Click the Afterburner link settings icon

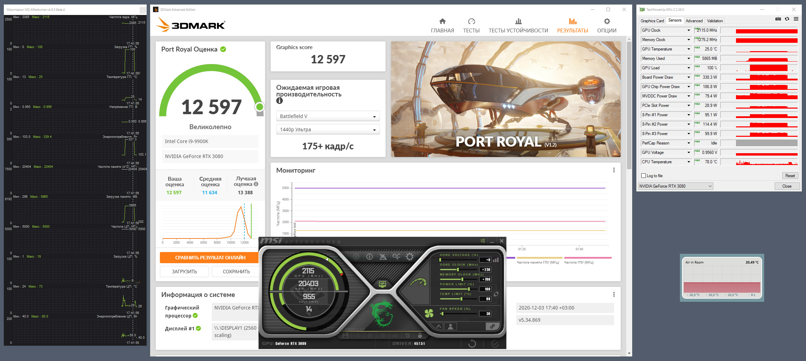[x=492, y=327]
